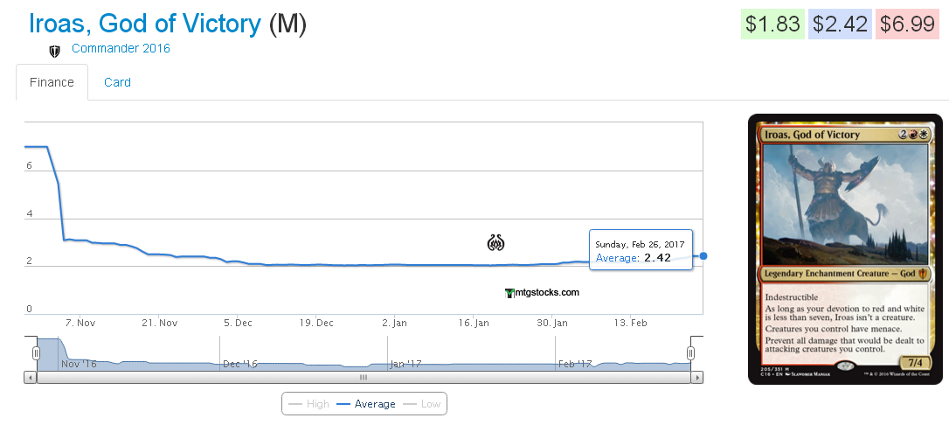Click the mtgstocks.com logo icon in chart
The height and width of the screenshot is (425, 949).
(x=509, y=294)
